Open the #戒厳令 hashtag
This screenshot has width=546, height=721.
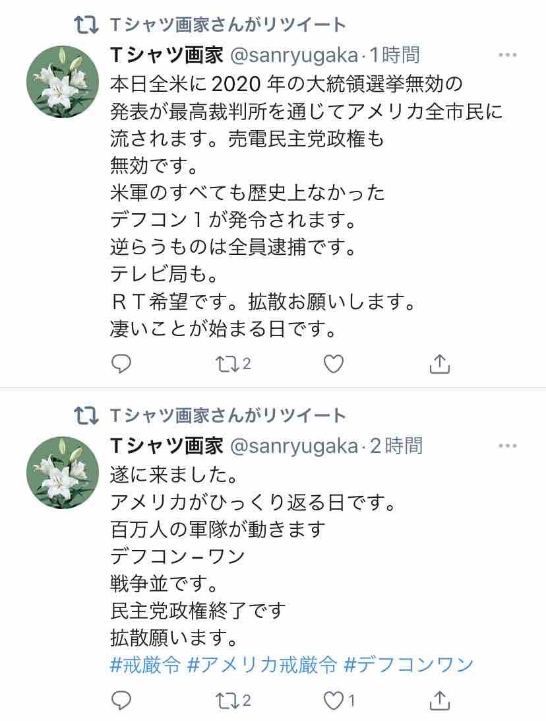coord(144,664)
